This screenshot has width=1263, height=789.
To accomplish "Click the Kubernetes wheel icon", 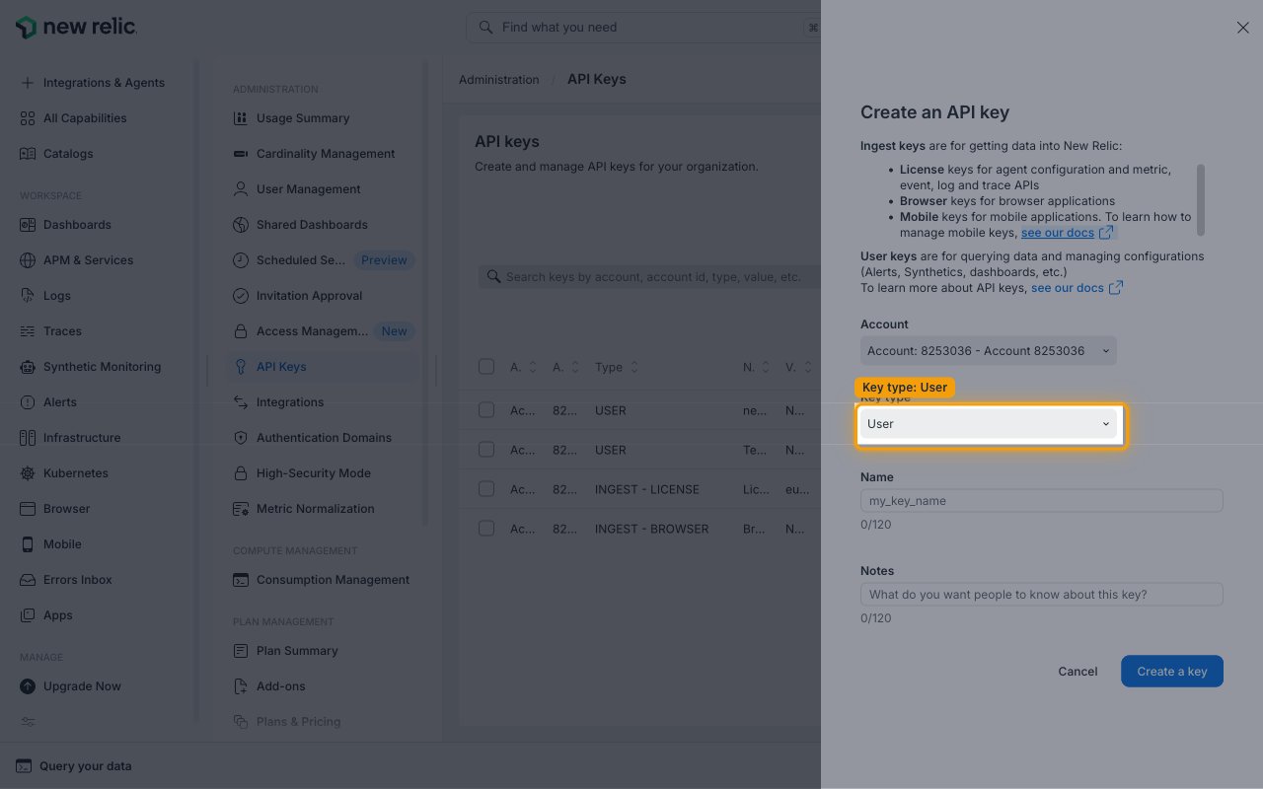I will [x=28, y=473].
